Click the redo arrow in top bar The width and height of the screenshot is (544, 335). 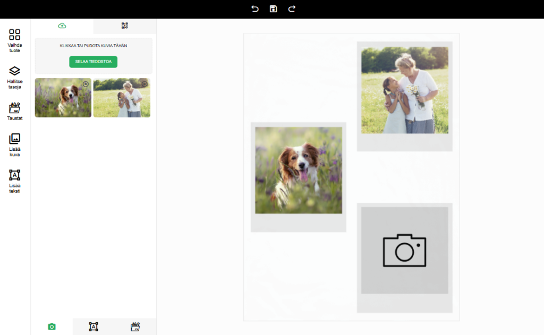(x=291, y=8)
